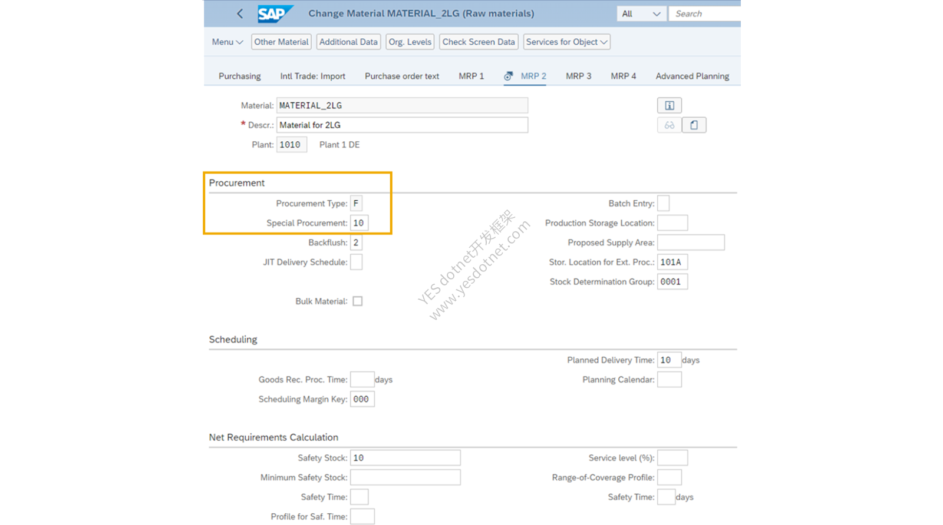The image size is (943, 525).
Task: Toggle the Batch Entry checkbox
Action: point(663,203)
